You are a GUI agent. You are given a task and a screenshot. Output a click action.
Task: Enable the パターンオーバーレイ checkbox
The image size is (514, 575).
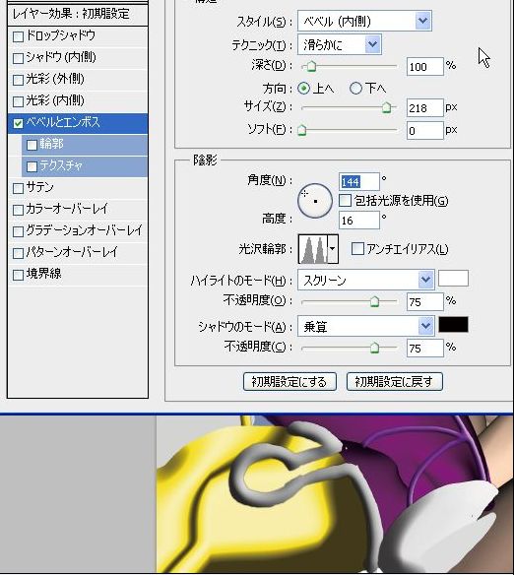coord(18,253)
